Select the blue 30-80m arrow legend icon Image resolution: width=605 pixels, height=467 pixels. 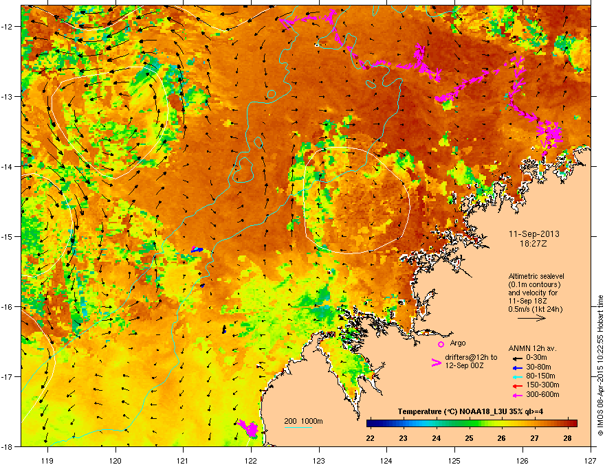click(x=516, y=367)
